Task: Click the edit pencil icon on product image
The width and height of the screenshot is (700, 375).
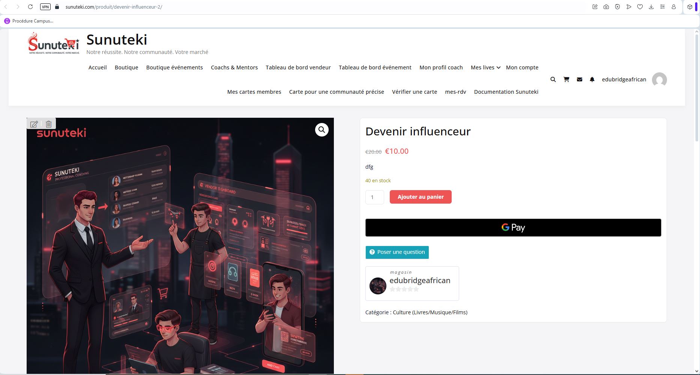Action: [x=34, y=124]
